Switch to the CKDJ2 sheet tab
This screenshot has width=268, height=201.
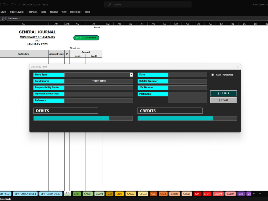click(x=131, y=194)
